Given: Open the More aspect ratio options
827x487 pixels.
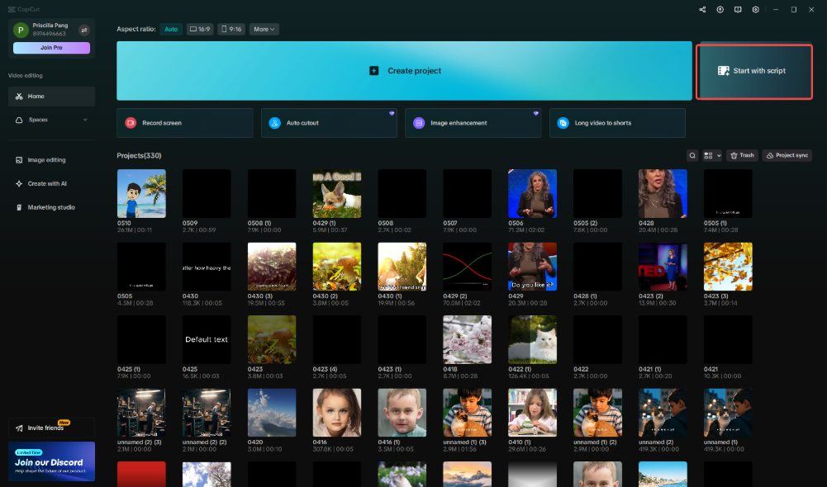Looking at the screenshot, I should (x=264, y=29).
